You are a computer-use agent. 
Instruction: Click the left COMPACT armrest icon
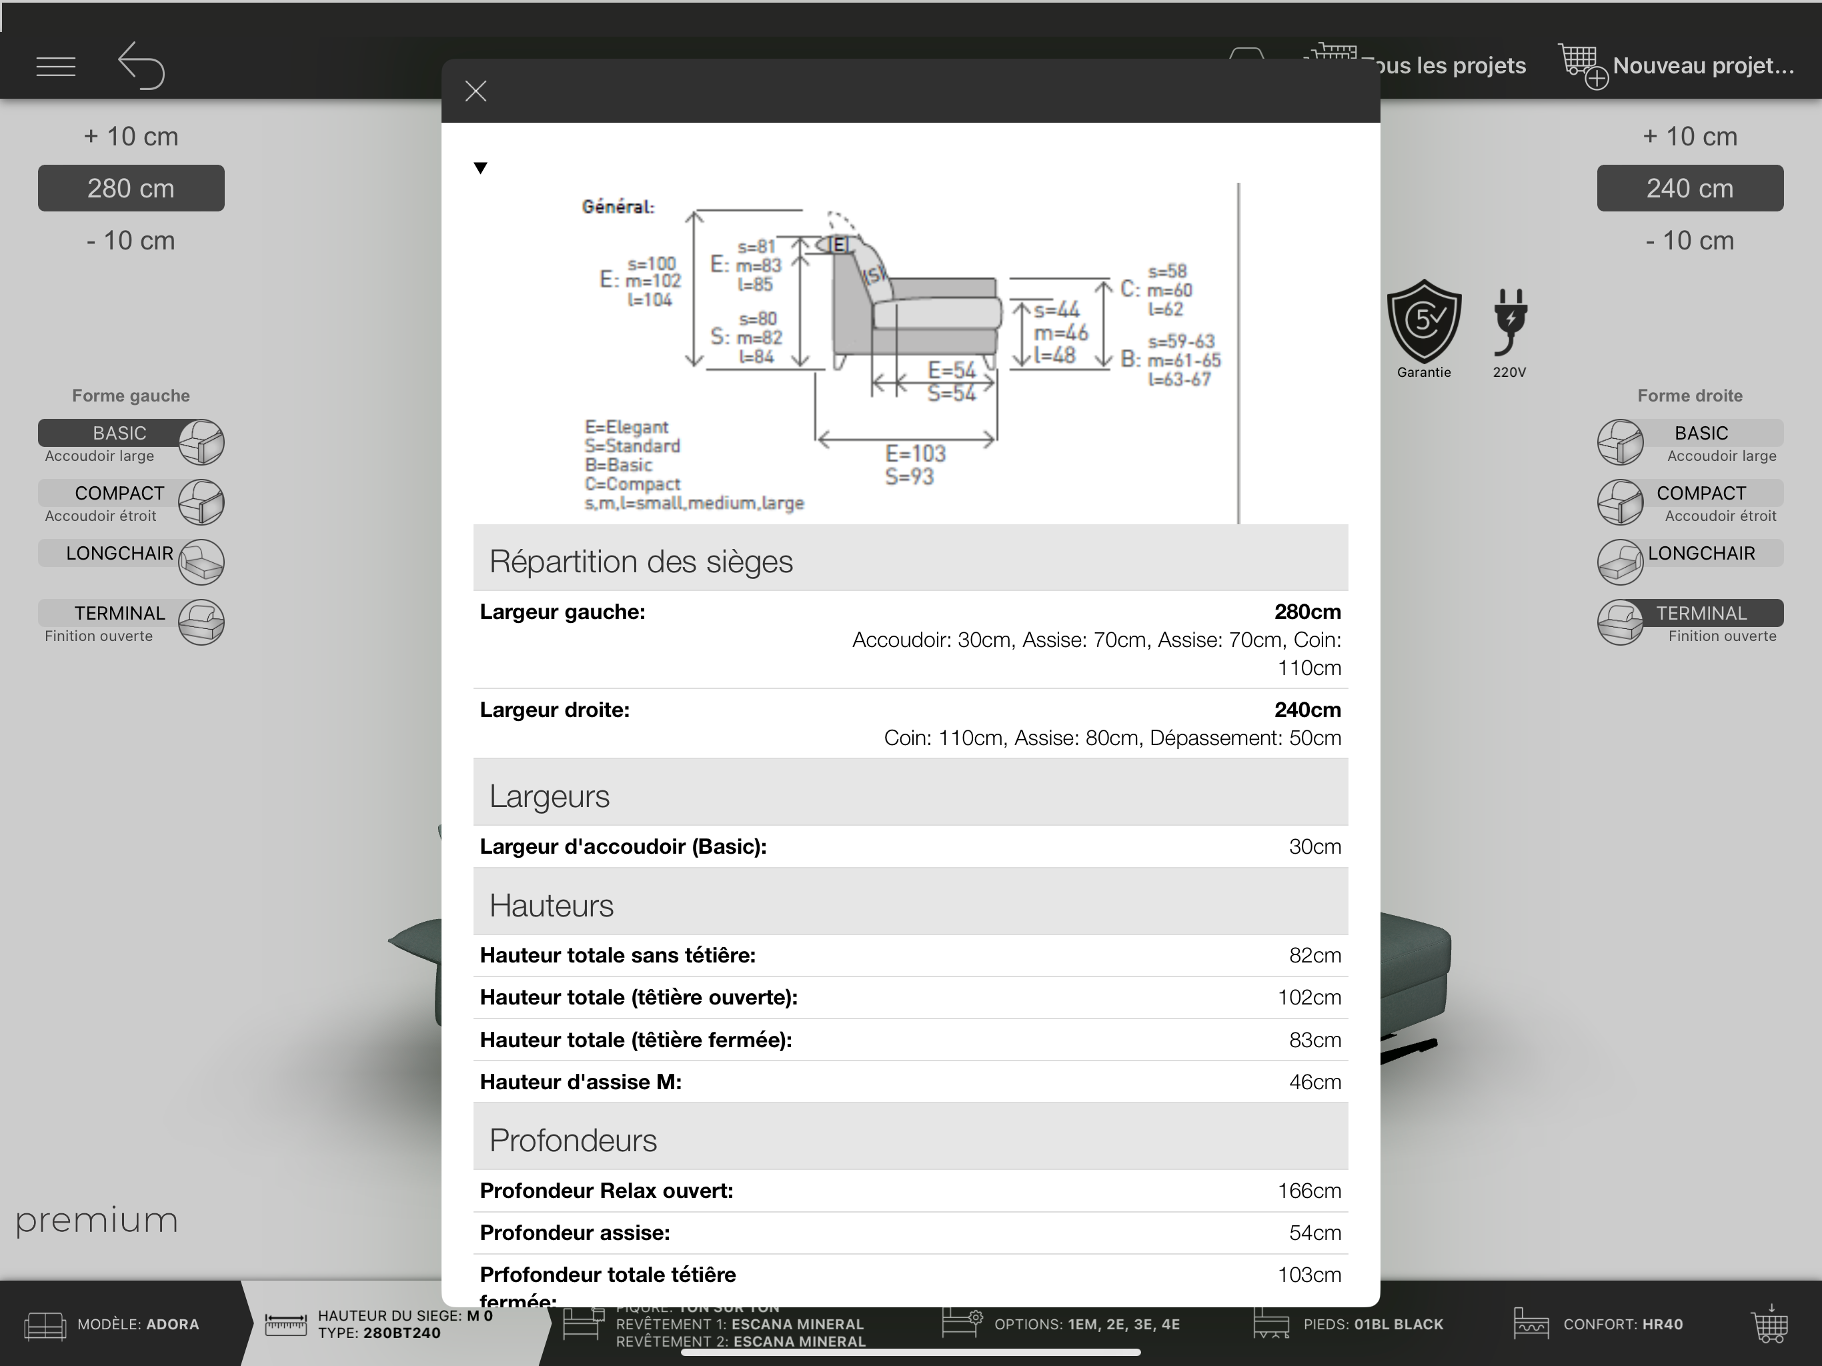click(x=202, y=502)
